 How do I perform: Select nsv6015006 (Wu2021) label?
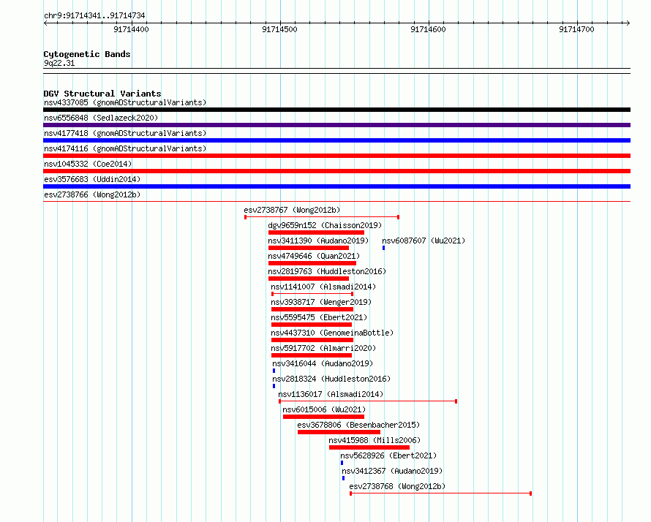click(x=324, y=409)
